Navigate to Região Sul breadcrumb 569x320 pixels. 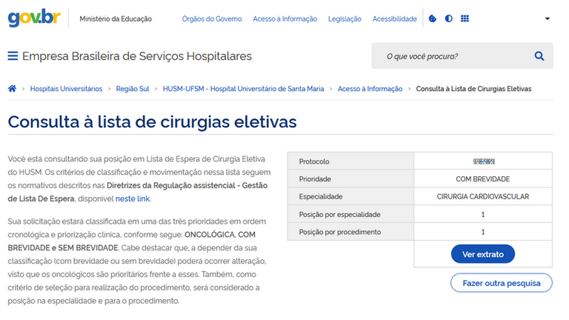(x=132, y=89)
